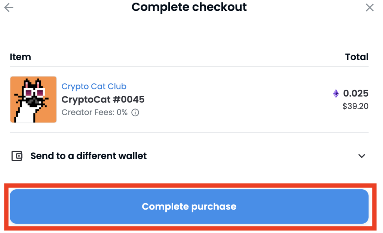Click the cat's pink sunglasses in the artwork

click(x=34, y=93)
